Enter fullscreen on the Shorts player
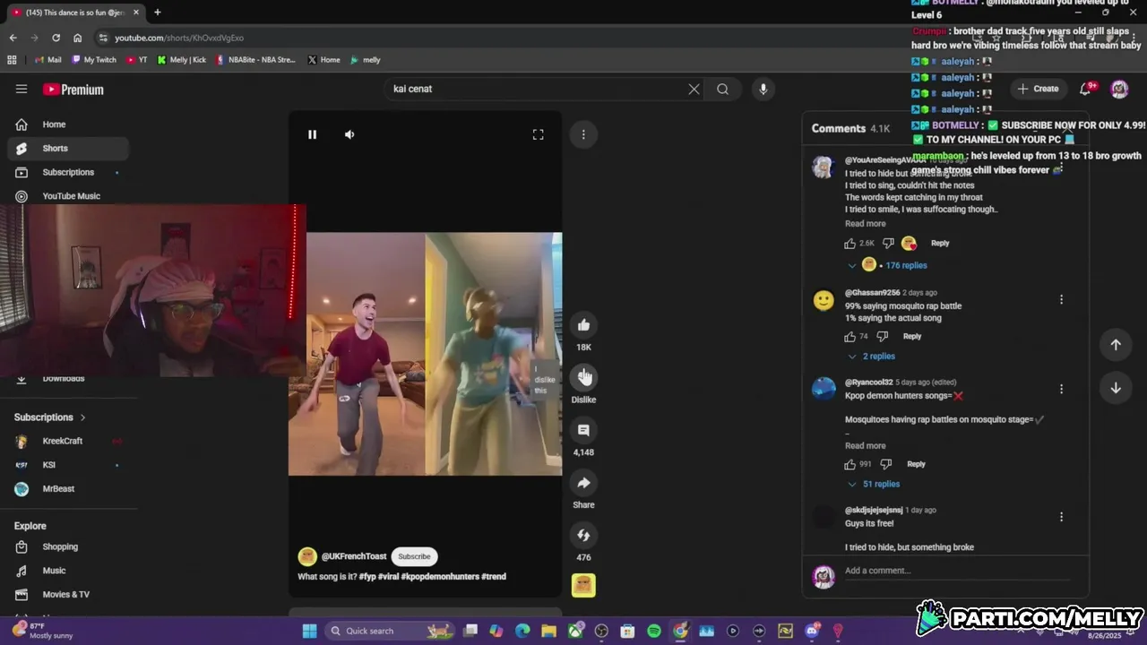Image resolution: width=1147 pixels, height=645 pixels. point(538,134)
